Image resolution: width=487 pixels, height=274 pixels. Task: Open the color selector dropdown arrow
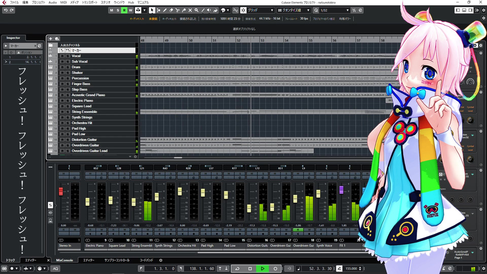coord(228,10)
